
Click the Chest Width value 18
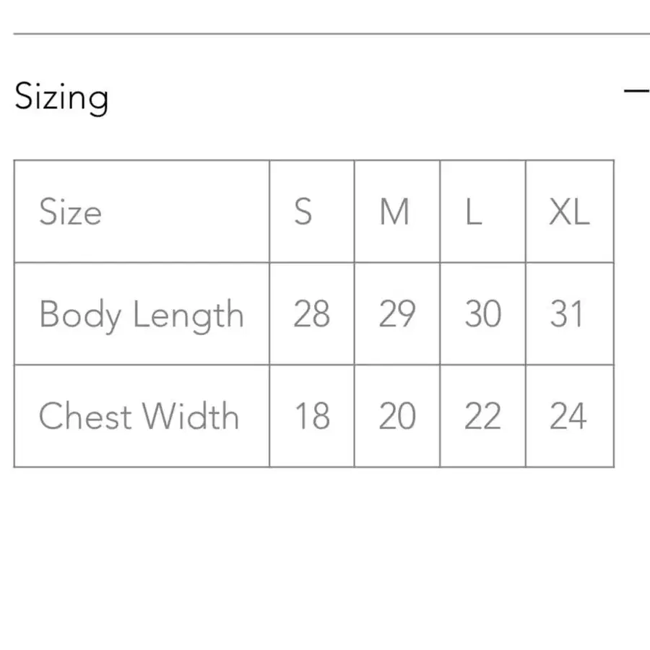tap(311, 417)
